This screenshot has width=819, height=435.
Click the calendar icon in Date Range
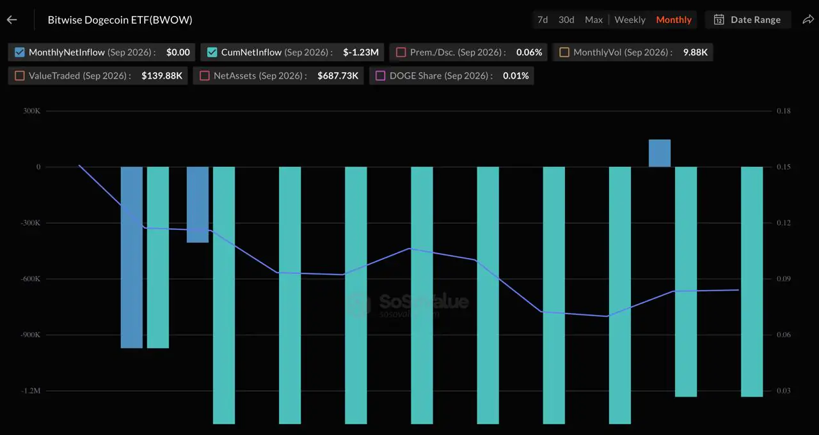click(x=719, y=20)
